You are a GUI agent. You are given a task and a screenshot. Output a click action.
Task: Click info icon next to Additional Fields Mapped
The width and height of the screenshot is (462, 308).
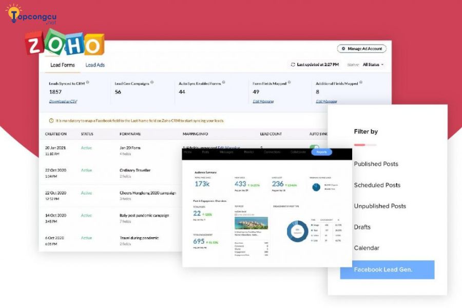pos(361,83)
